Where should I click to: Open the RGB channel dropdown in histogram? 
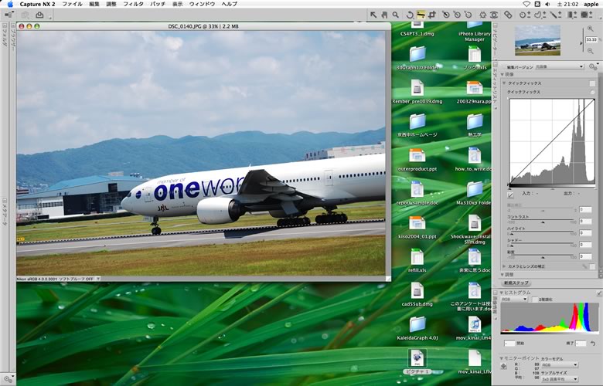[x=514, y=300]
